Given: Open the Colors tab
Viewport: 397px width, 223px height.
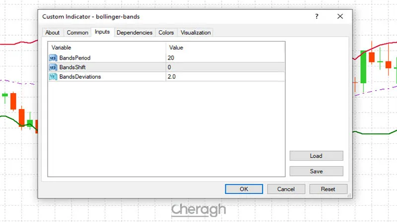Looking at the screenshot, I should point(166,33).
